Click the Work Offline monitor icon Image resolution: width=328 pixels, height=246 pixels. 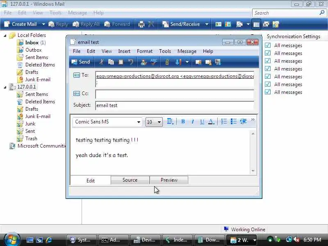coord(218,62)
